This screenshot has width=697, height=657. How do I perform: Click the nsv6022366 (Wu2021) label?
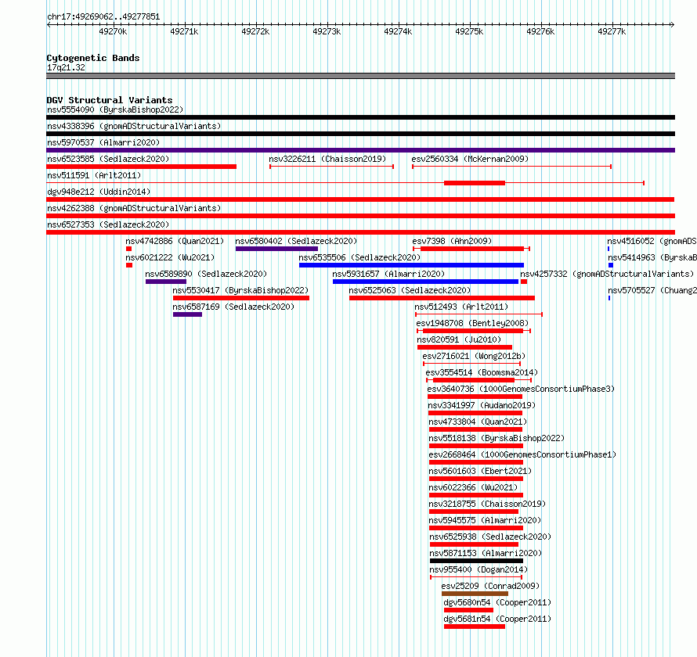(x=473, y=487)
